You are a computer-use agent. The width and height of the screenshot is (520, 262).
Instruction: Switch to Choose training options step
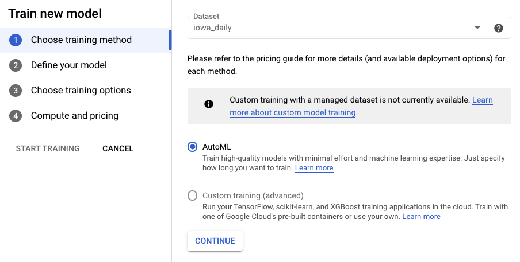[x=81, y=91]
